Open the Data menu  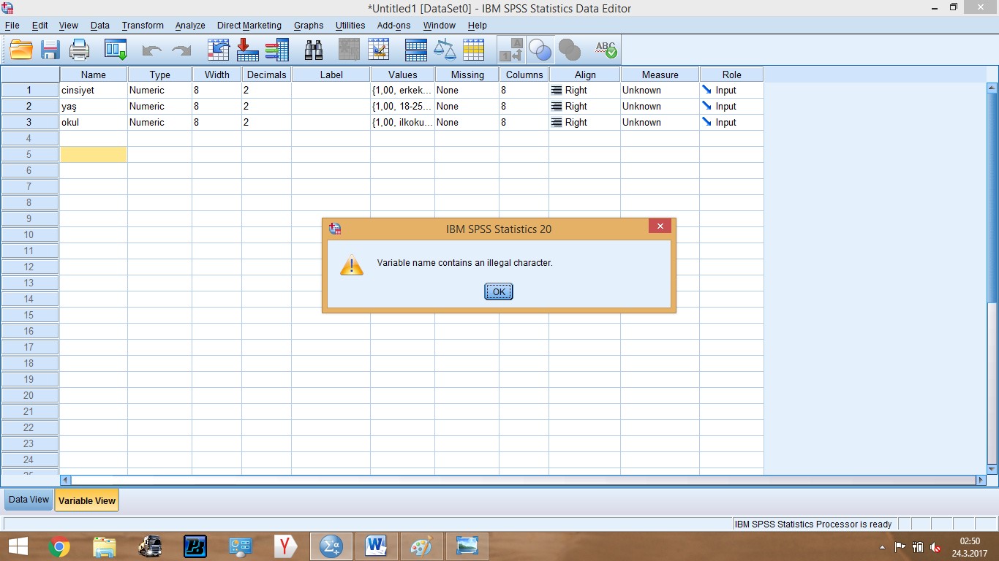click(100, 25)
